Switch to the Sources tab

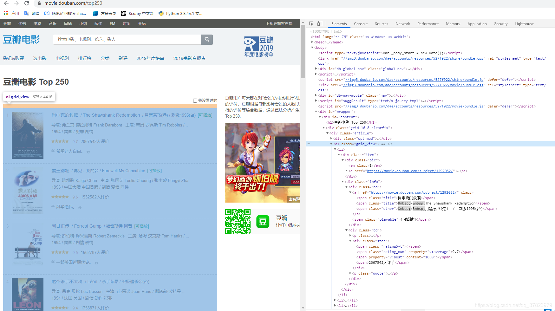(x=382, y=24)
